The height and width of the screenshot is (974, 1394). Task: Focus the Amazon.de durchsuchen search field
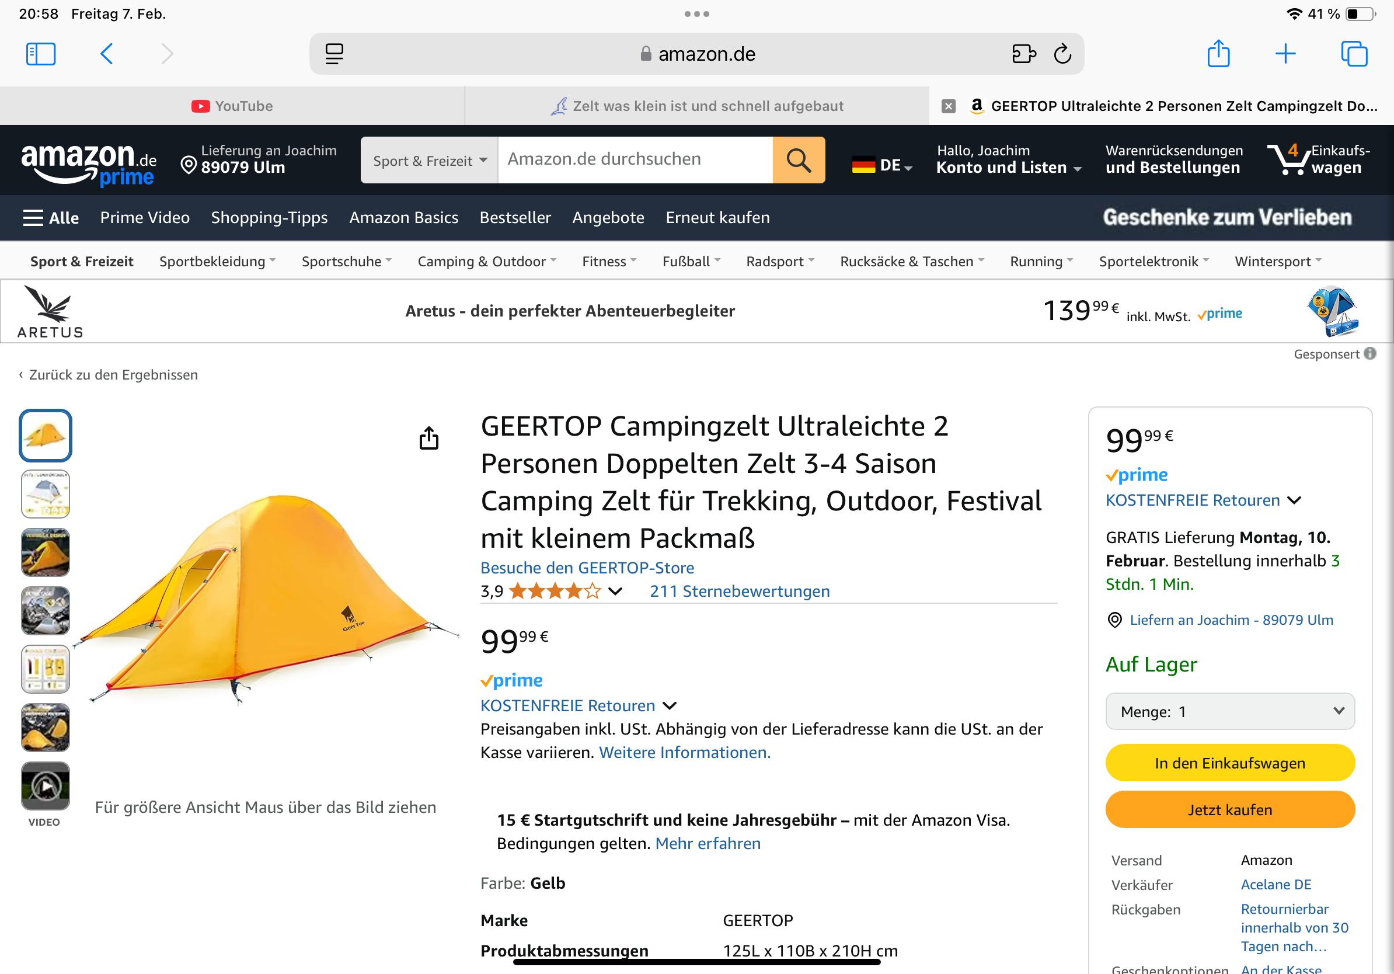pyautogui.click(x=635, y=159)
